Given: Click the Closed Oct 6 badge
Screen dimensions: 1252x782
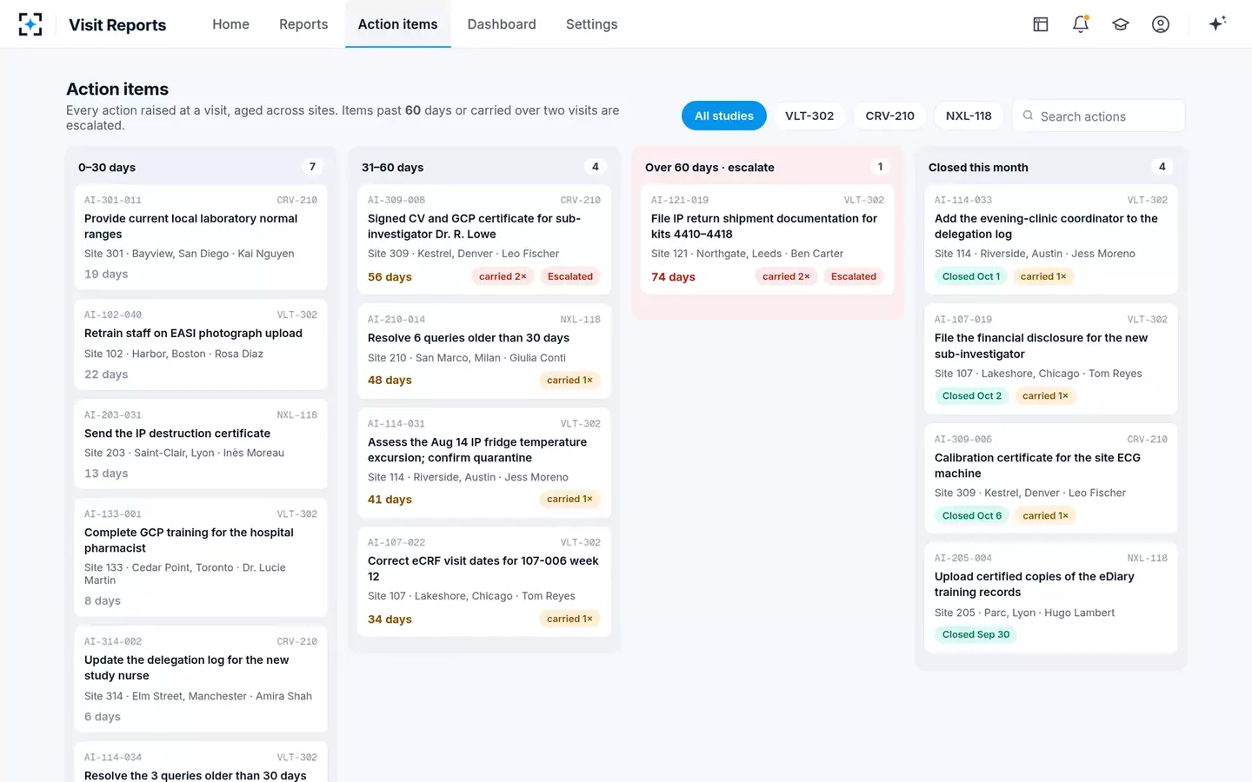Looking at the screenshot, I should tap(972, 515).
